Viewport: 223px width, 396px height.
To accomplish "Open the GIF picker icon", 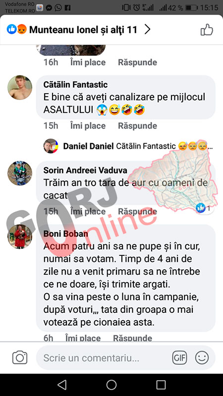I will tap(179, 357).
